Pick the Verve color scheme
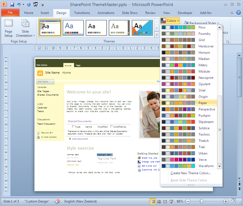The height and width of the screenshot is (206, 243). (189, 160)
